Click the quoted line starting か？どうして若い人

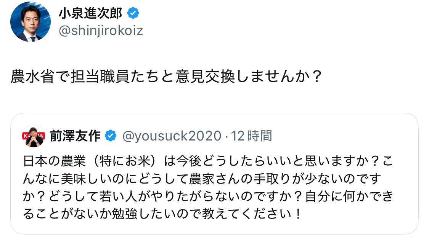208,196
